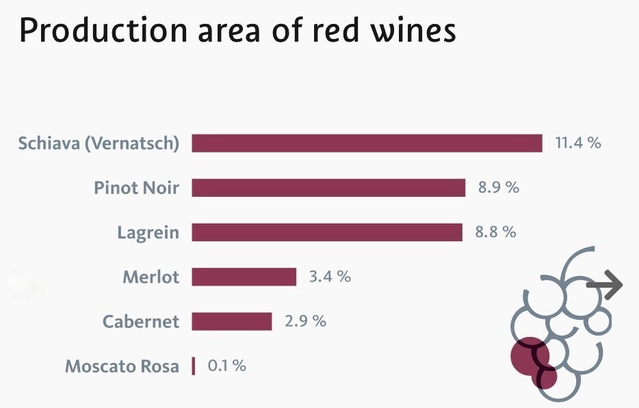Click the 0.1 % value
Image resolution: width=639 pixels, height=408 pixels.
coord(227,366)
